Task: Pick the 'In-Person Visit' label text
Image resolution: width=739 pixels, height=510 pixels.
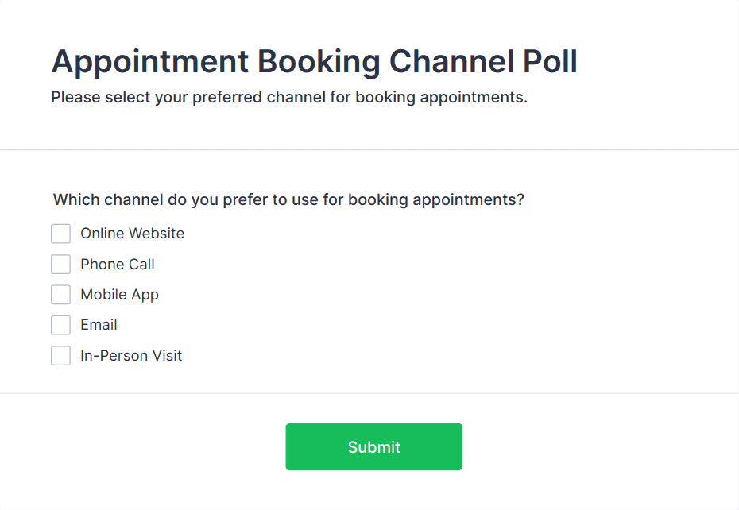Action: (x=131, y=356)
